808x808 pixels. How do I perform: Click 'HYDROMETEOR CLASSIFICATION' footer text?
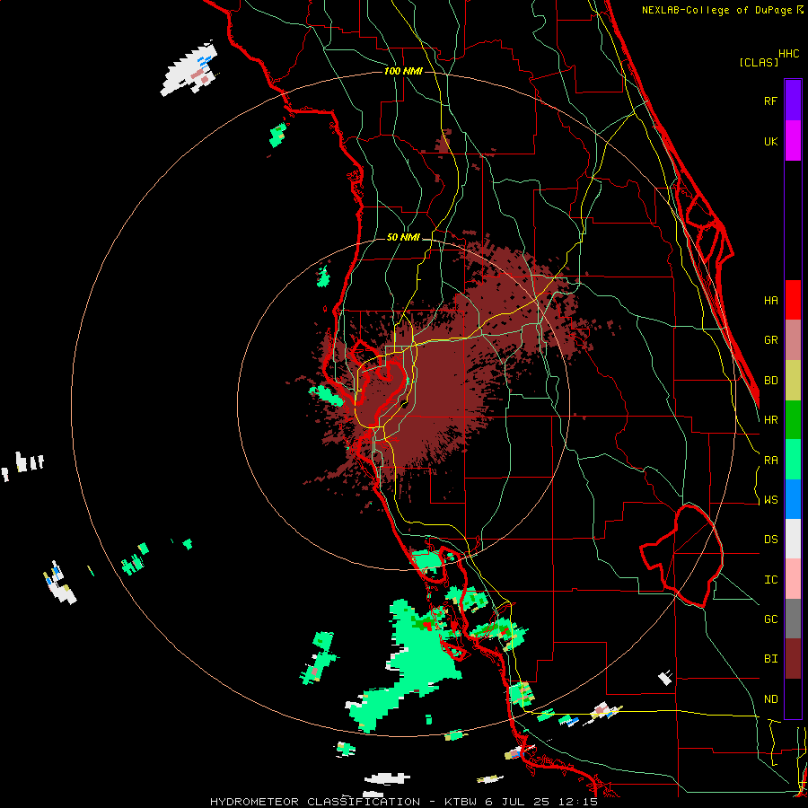(x=315, y=802)
